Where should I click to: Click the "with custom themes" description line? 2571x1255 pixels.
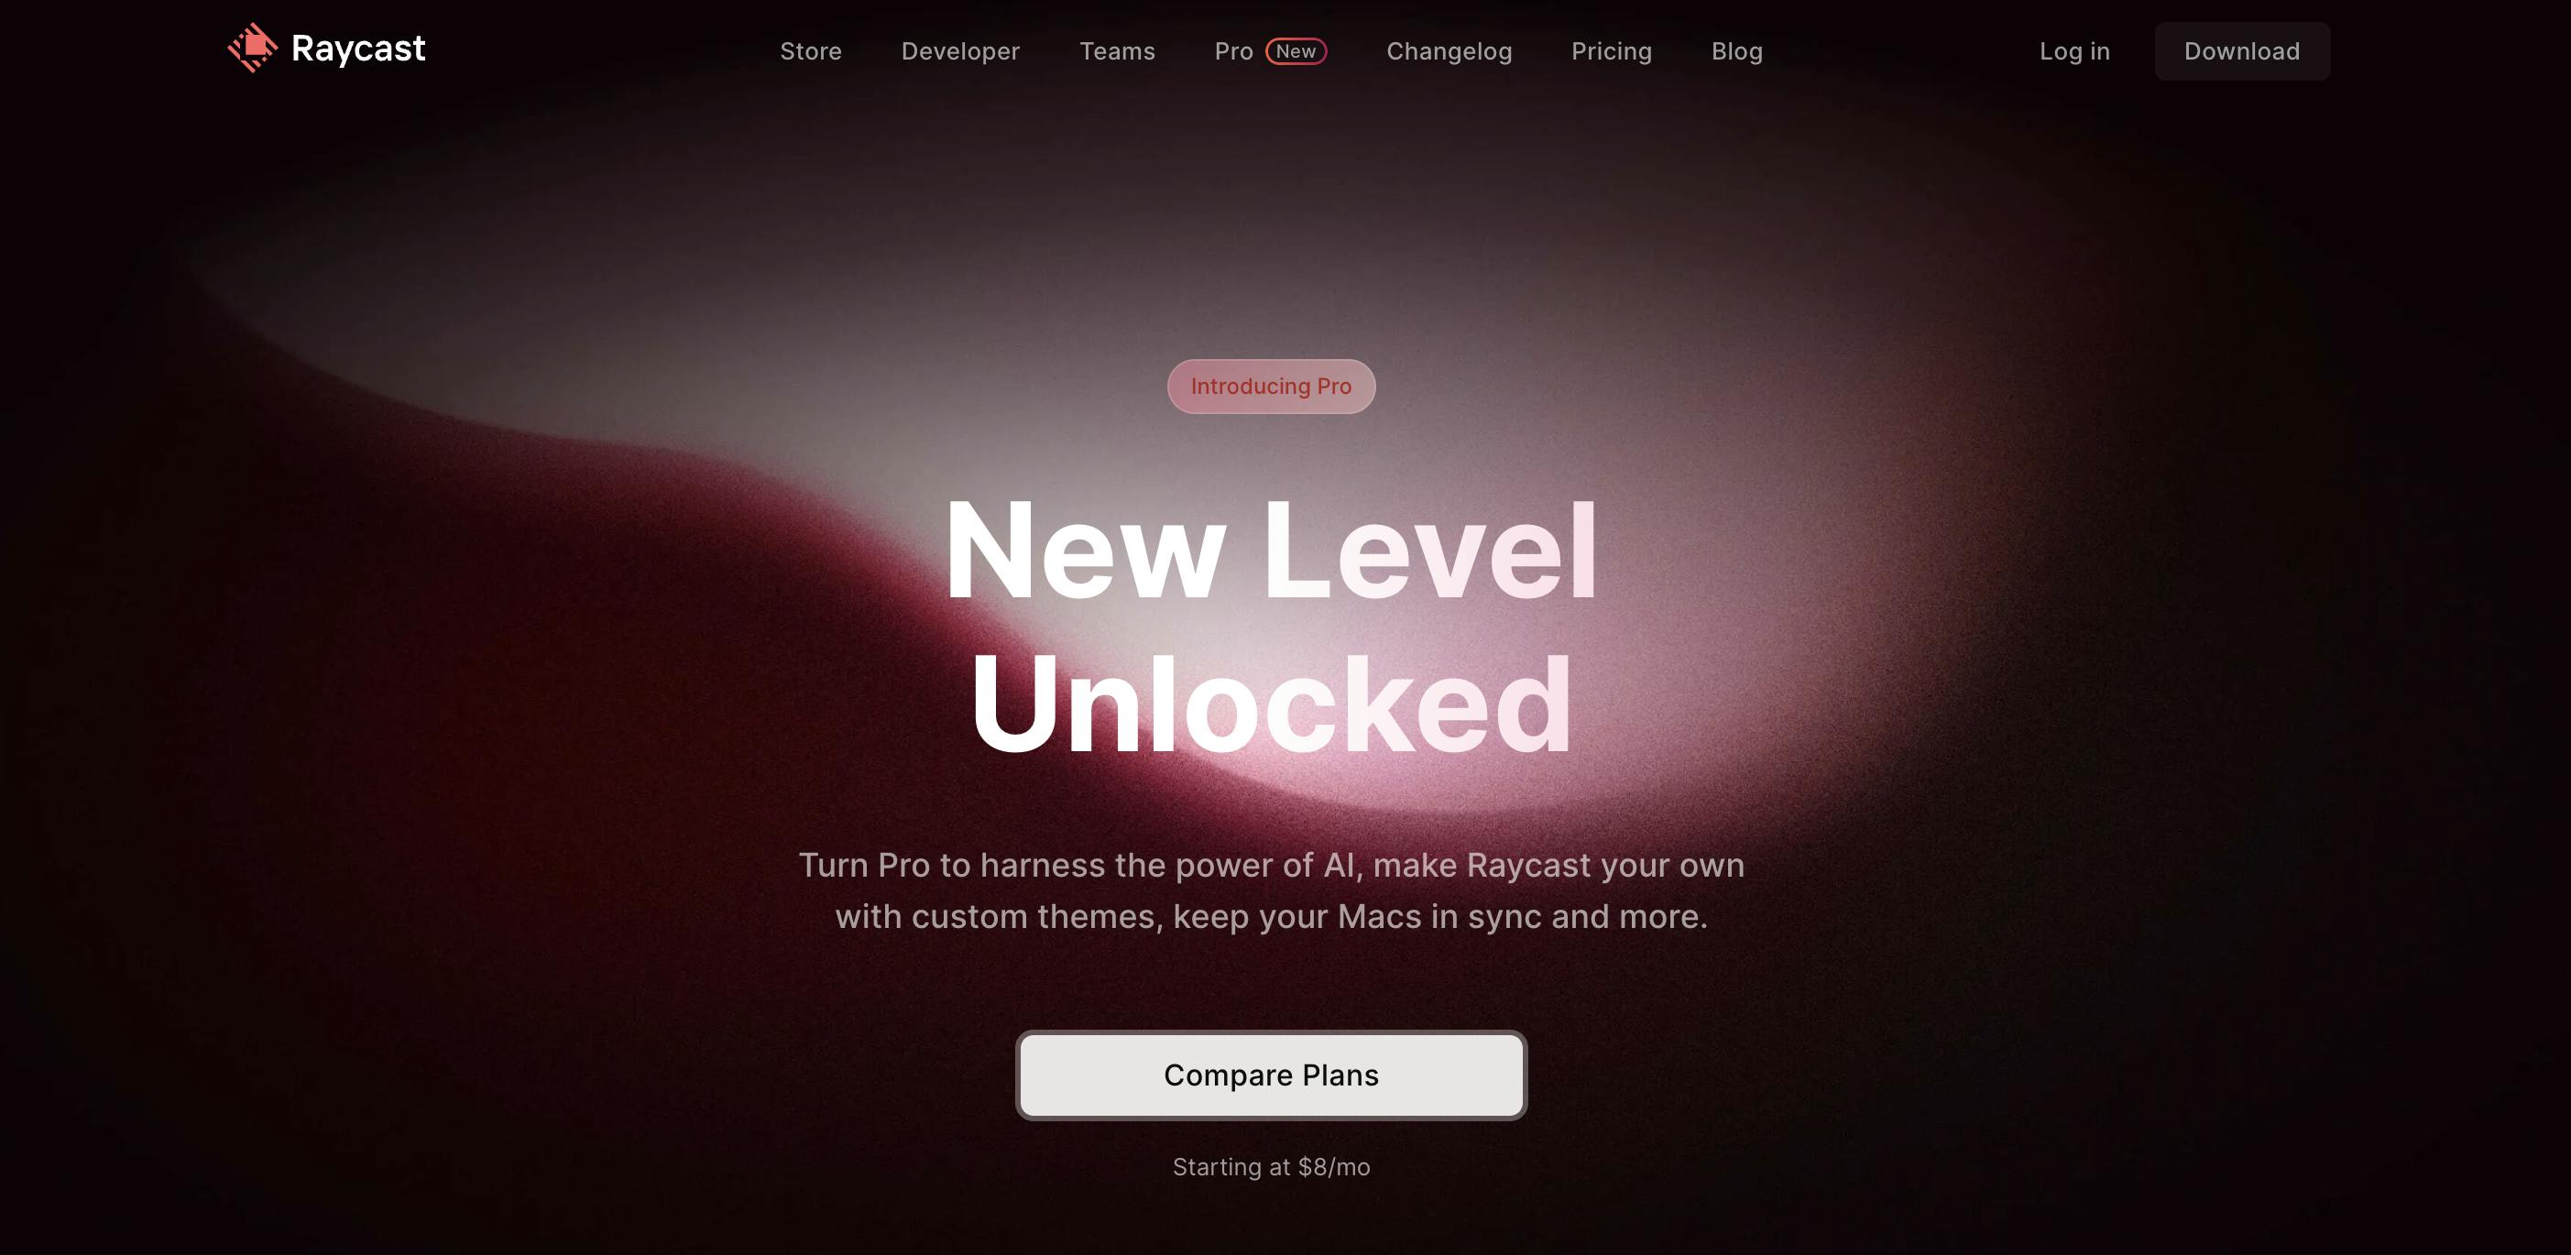(1271, 916)
